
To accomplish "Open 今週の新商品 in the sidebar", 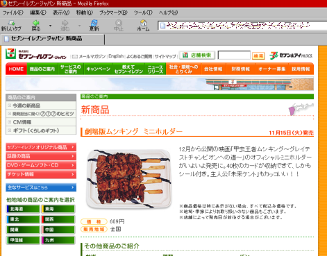I will 41,105.
